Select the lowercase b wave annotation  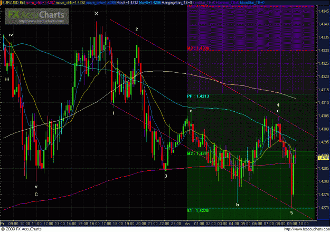coord(238,205)
